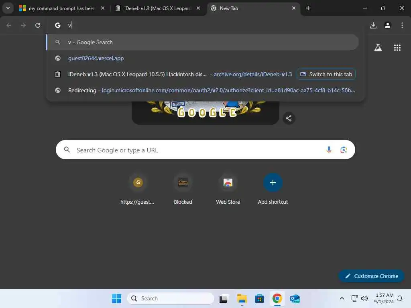Open the Google doodle image

click(x=205, y=113)
